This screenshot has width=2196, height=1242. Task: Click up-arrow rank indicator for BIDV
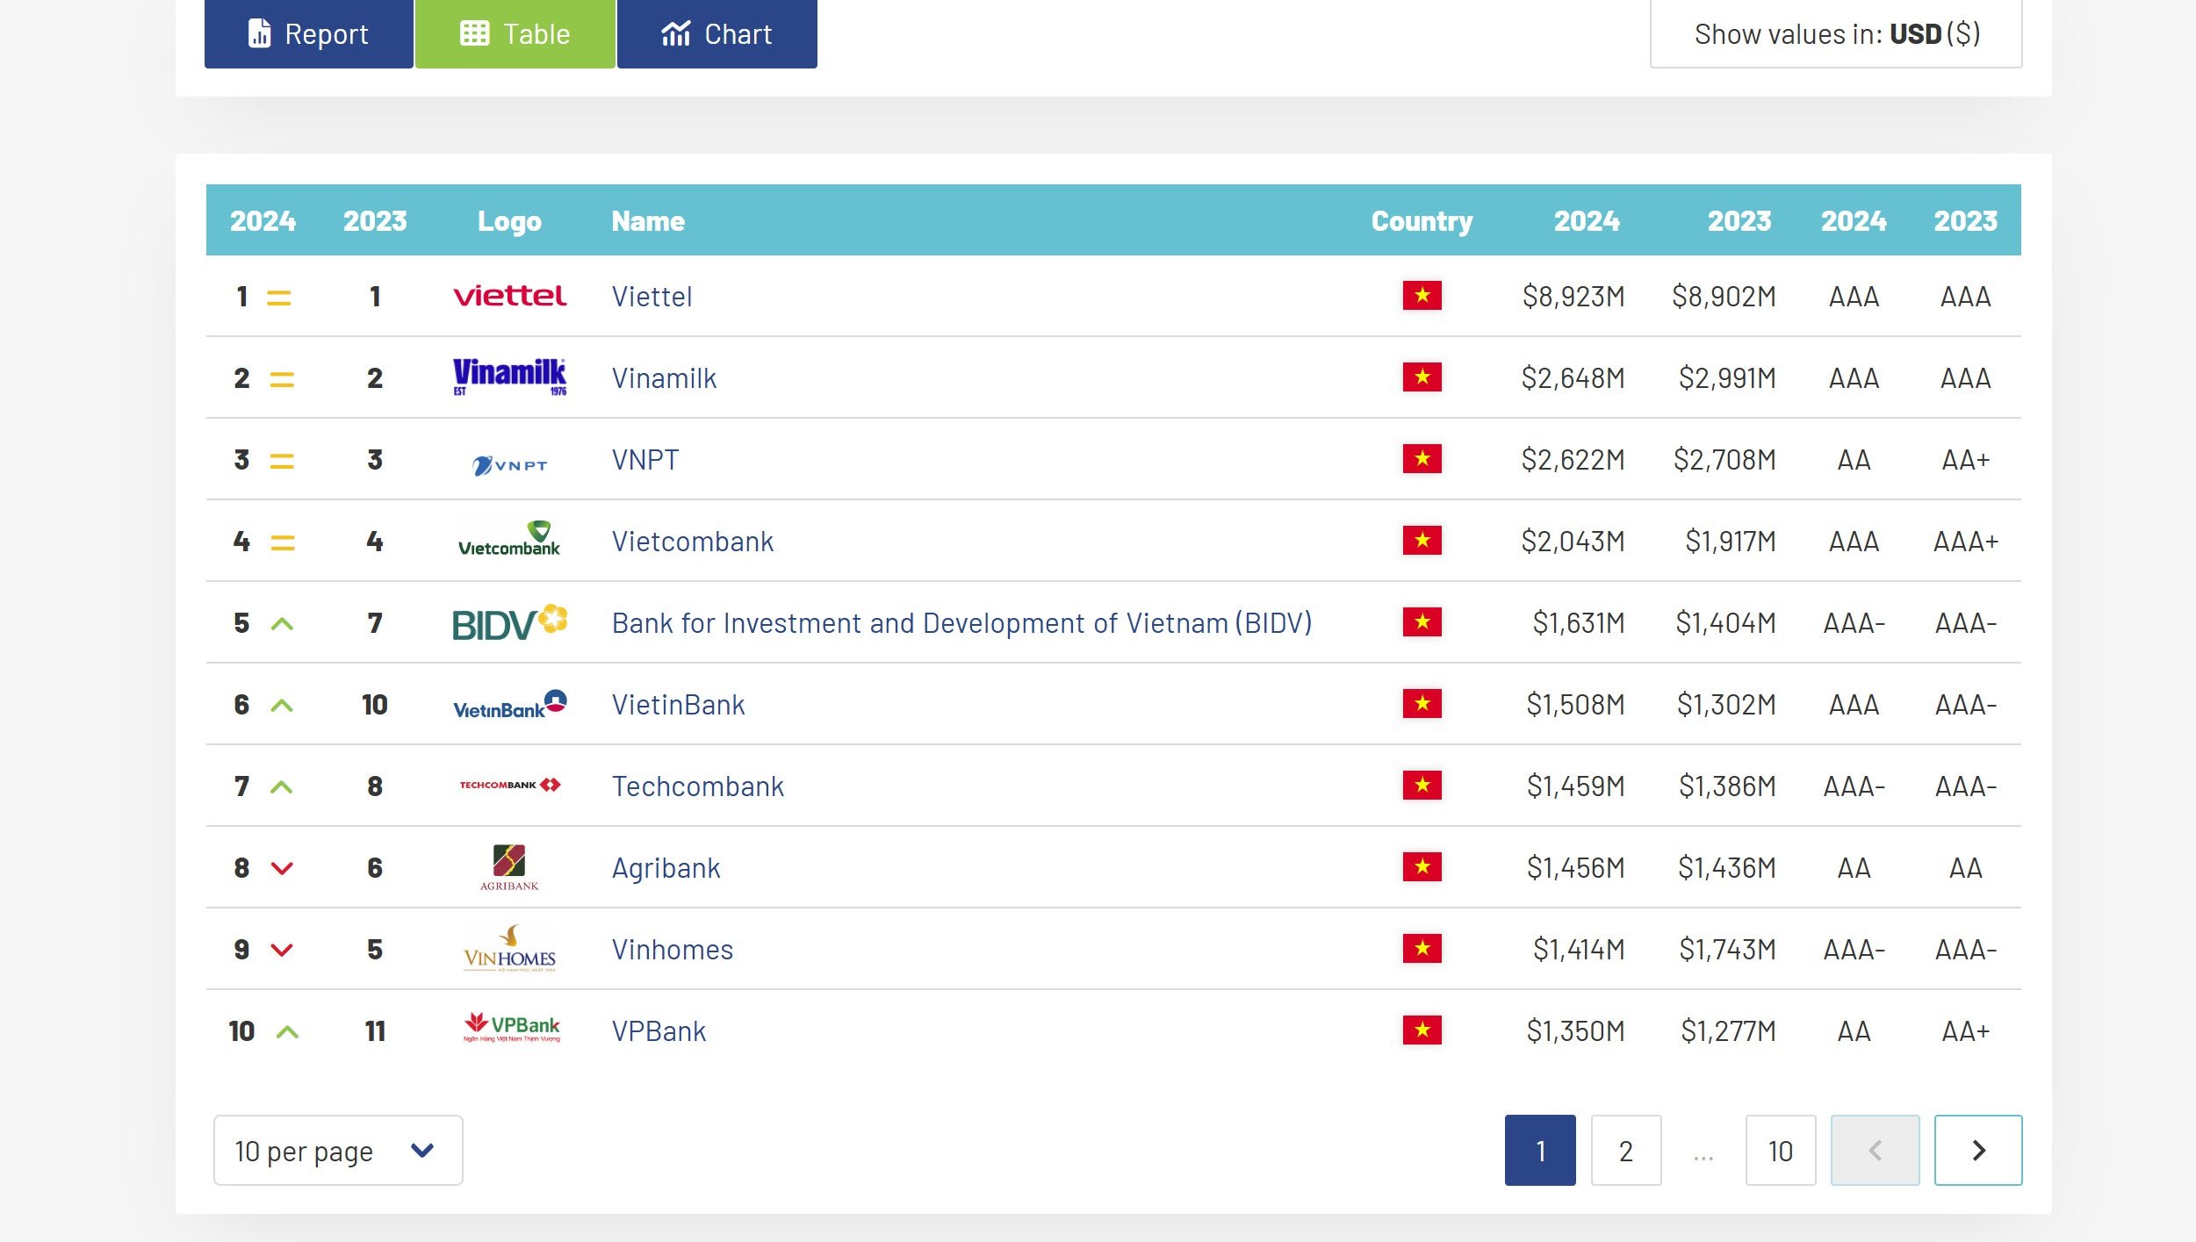pos(282,624)
